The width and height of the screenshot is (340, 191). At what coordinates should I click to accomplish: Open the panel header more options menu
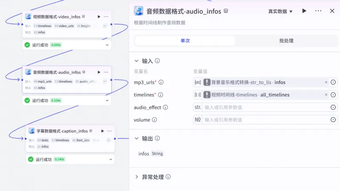(x=318, y=11)
